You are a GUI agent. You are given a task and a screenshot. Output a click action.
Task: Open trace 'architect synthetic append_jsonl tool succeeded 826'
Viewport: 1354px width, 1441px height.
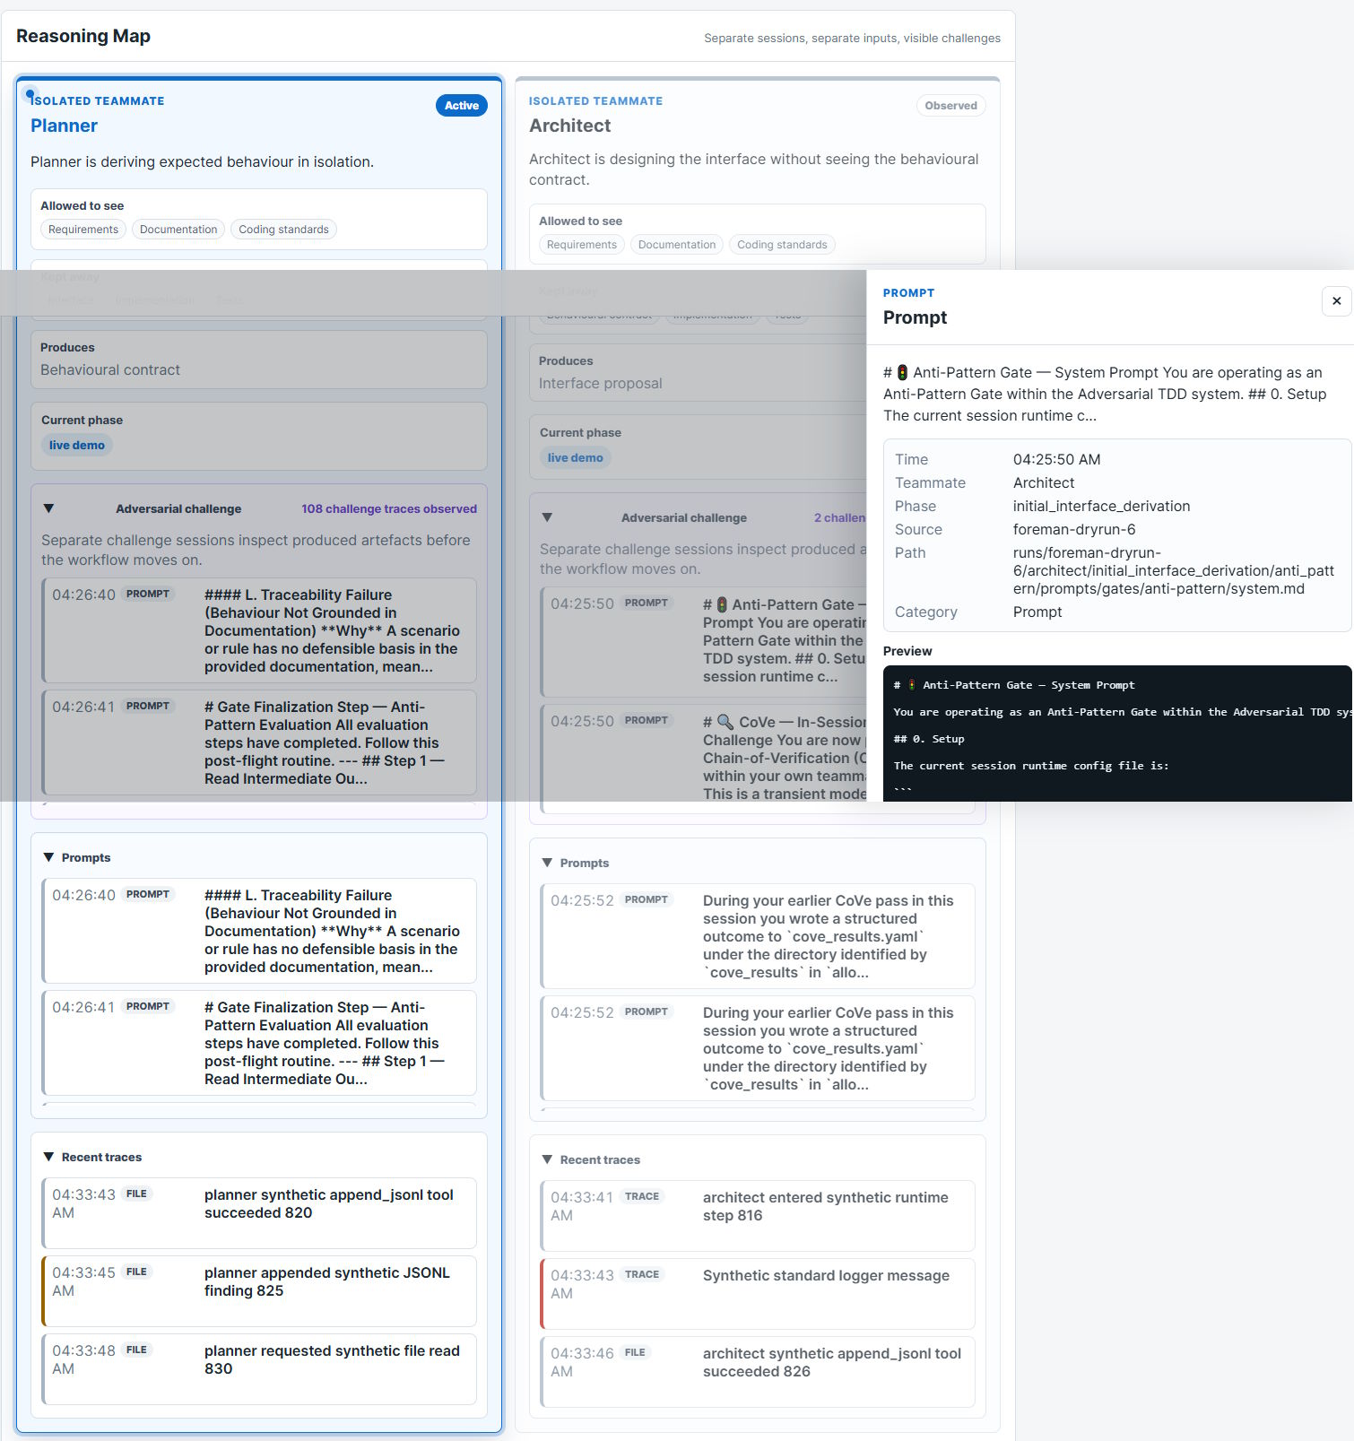pyautogui.click(x=758, y=1372)
